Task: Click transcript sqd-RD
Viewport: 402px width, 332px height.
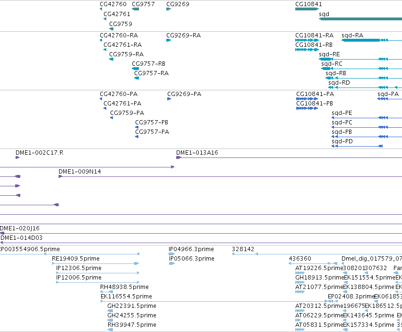Action: 339,83
